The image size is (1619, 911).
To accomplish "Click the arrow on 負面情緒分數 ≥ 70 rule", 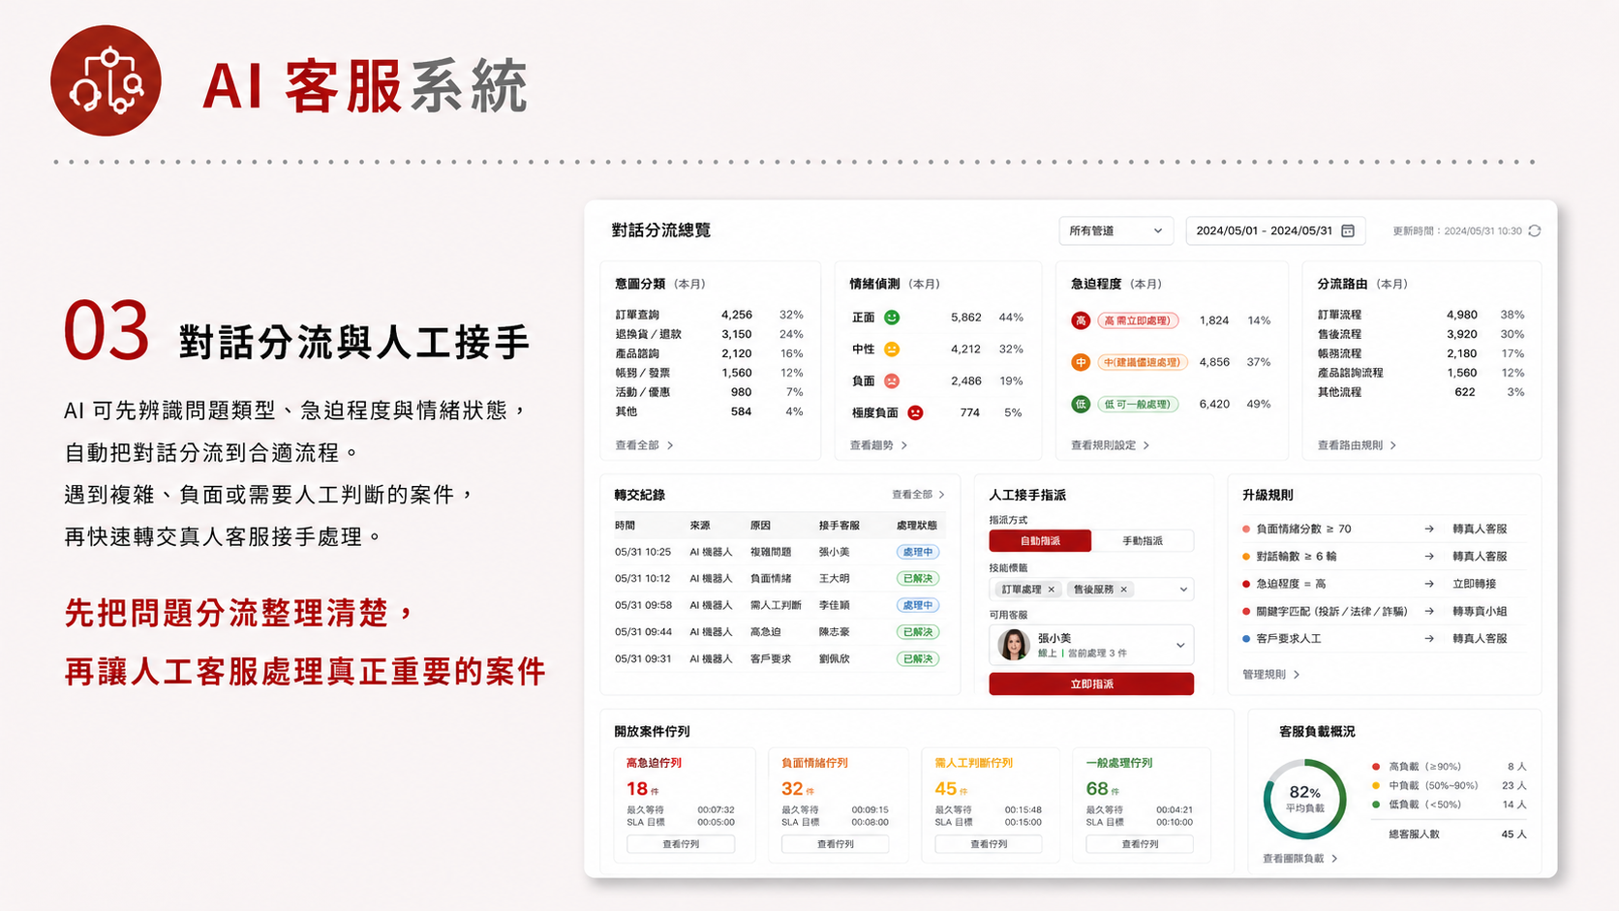I will [1429, 529].
